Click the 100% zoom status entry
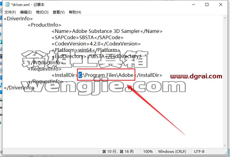 point(148,151)
